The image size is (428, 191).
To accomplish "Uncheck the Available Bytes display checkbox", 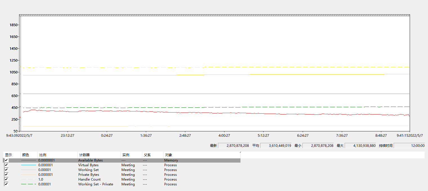I will point(6,160).
